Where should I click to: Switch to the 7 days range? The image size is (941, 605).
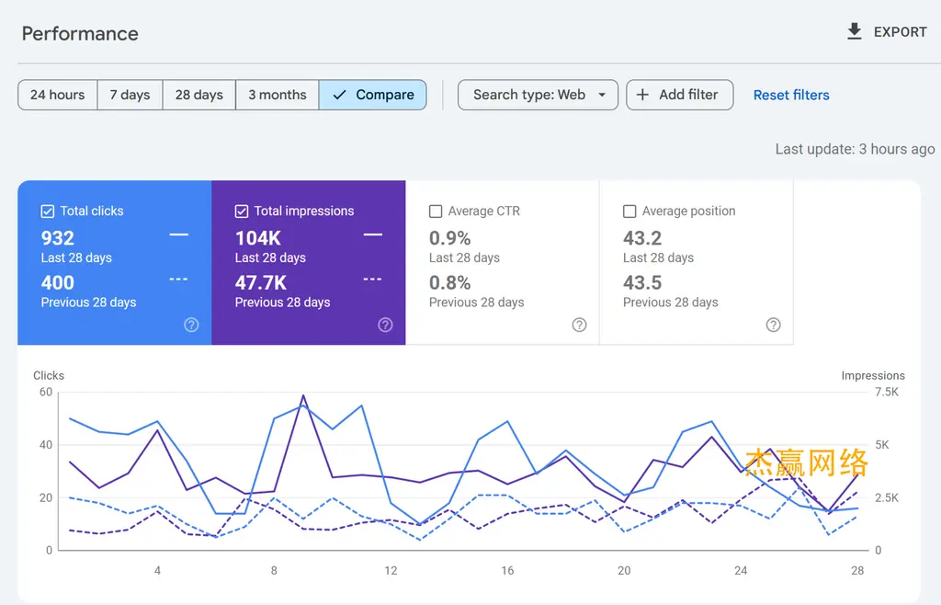(130, 95)
